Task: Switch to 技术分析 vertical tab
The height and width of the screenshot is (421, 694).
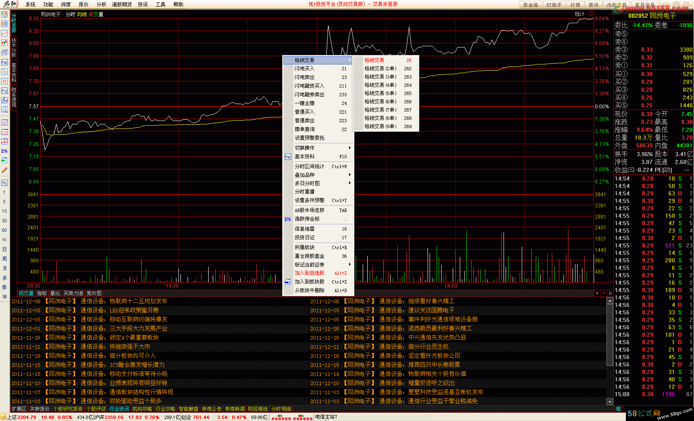Action: click(14, 48)
